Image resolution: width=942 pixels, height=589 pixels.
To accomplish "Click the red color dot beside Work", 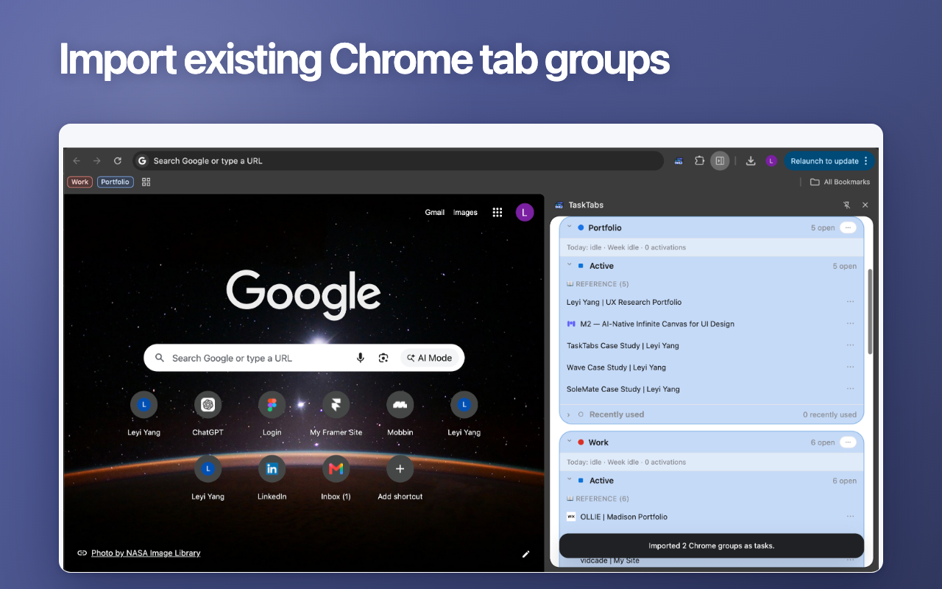I will tap(581, 442).
